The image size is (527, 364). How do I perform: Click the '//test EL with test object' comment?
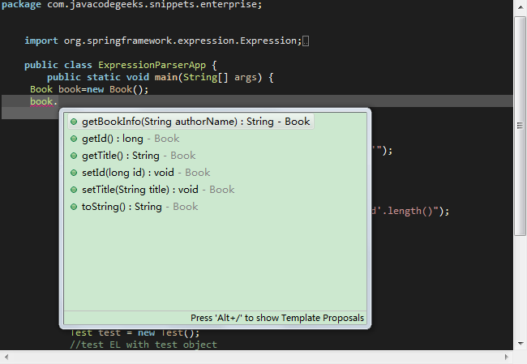144,345
